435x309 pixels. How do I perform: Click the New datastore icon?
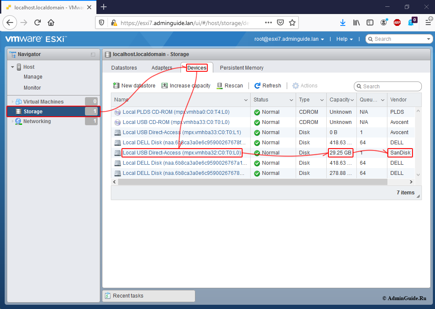116,85
